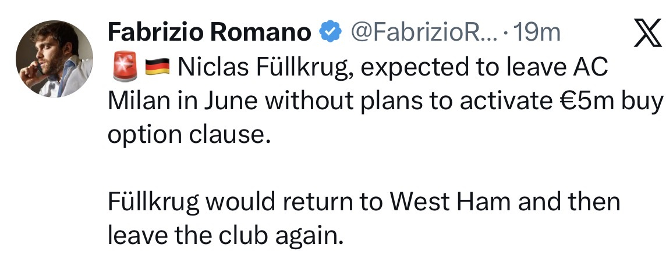Click the blue verified badge
666x262 pixels.
click(x=331, y=33)
